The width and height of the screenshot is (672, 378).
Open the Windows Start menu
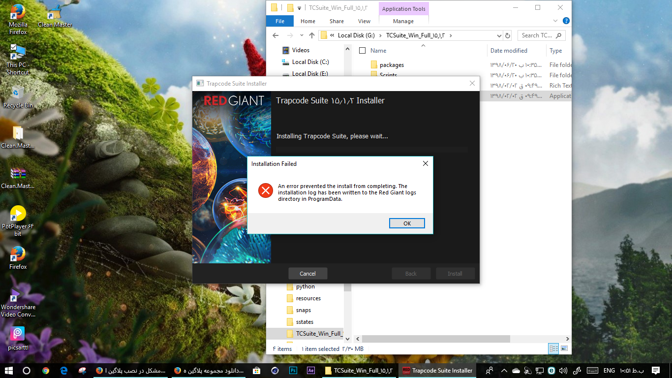coord(9,370)
